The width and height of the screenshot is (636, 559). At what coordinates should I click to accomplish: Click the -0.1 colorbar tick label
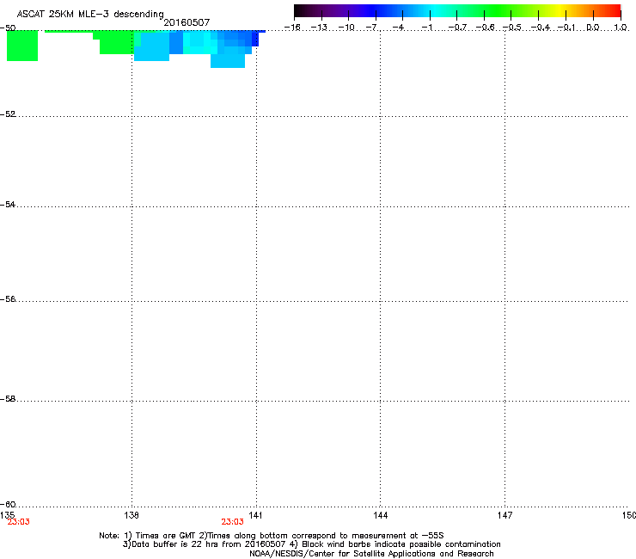pyautogui.click(x=567, y=28)
